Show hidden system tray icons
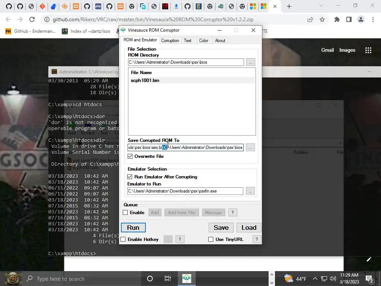Image resolution: width=381 pixels, height=286 pixels. coord(315,279)
